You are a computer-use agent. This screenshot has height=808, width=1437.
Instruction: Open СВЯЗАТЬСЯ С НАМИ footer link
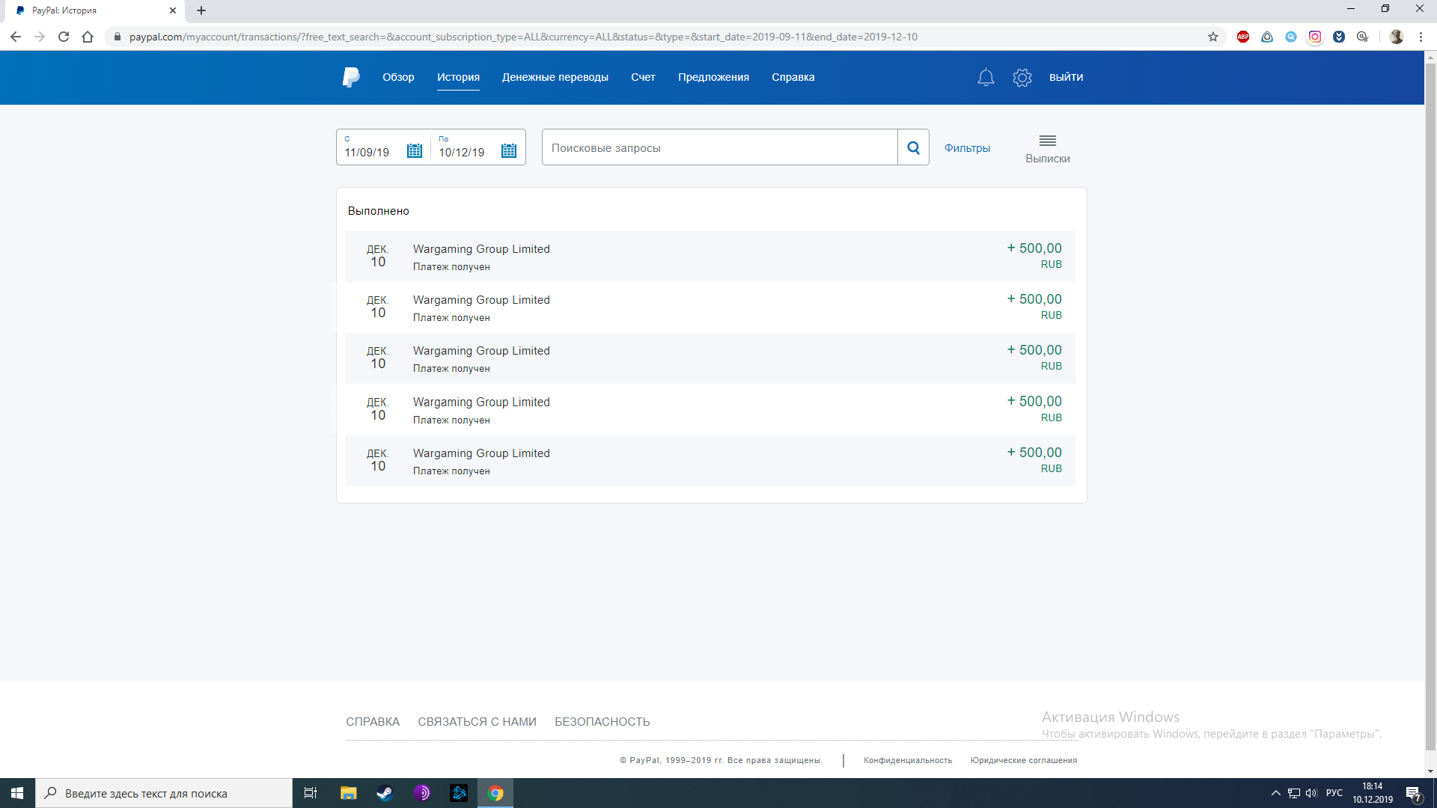pos(477,722)
